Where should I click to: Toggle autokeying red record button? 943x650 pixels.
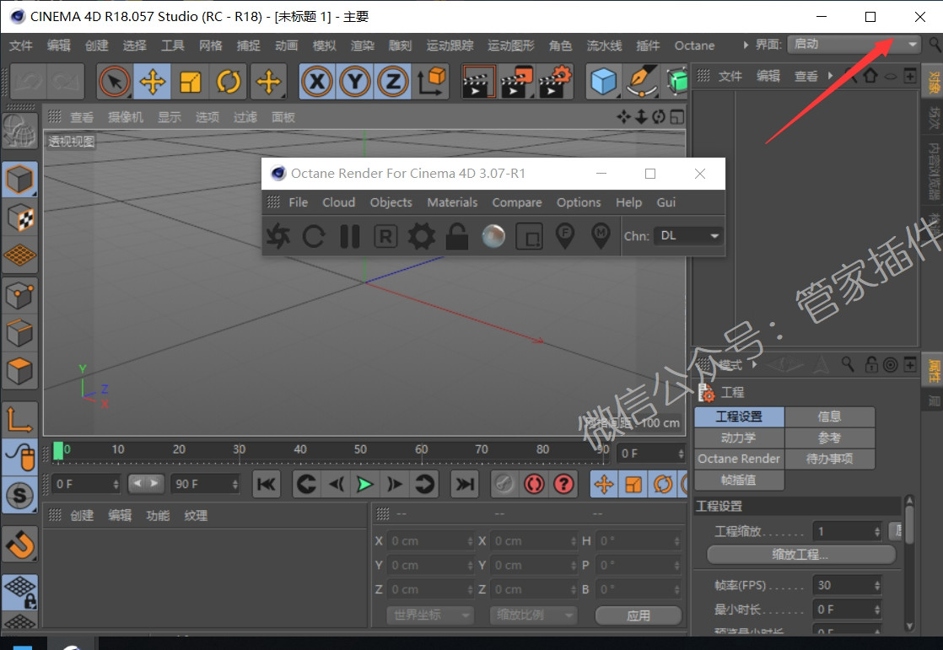534,484
